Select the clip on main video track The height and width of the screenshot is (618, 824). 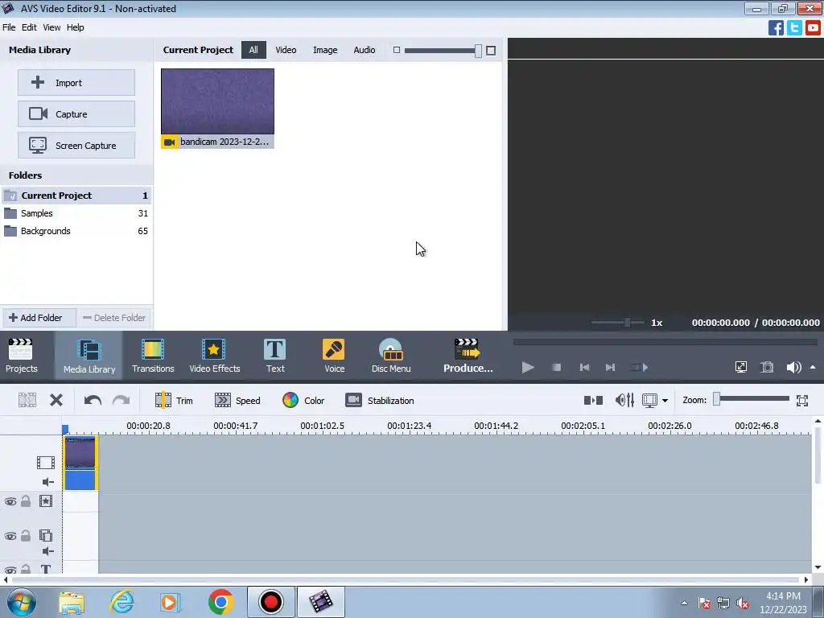tap(80, 463)
